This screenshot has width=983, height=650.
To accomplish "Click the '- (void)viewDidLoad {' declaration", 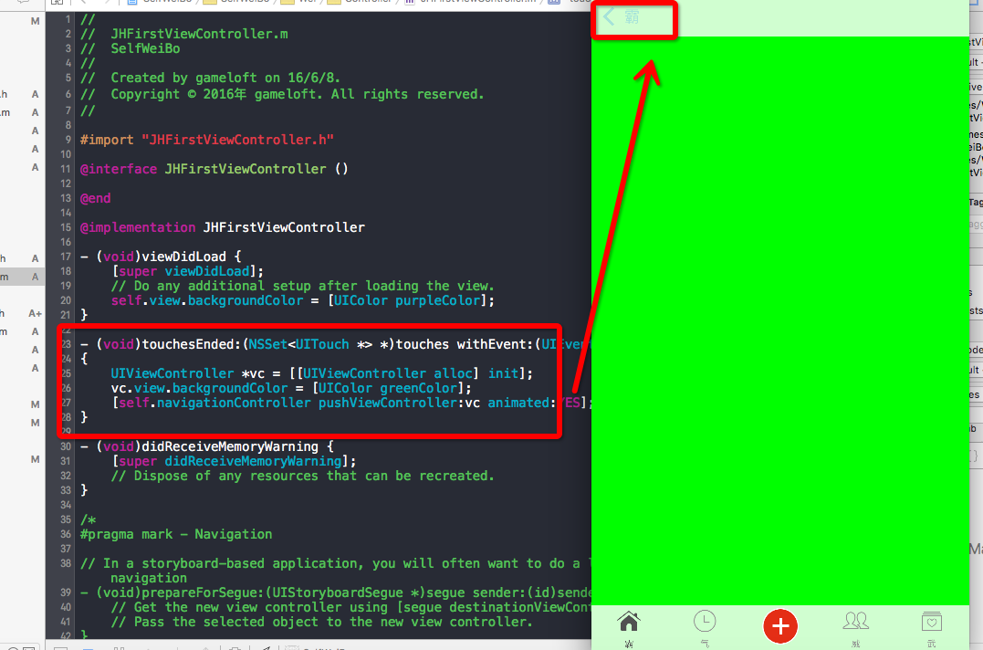I will pos(161,257).
